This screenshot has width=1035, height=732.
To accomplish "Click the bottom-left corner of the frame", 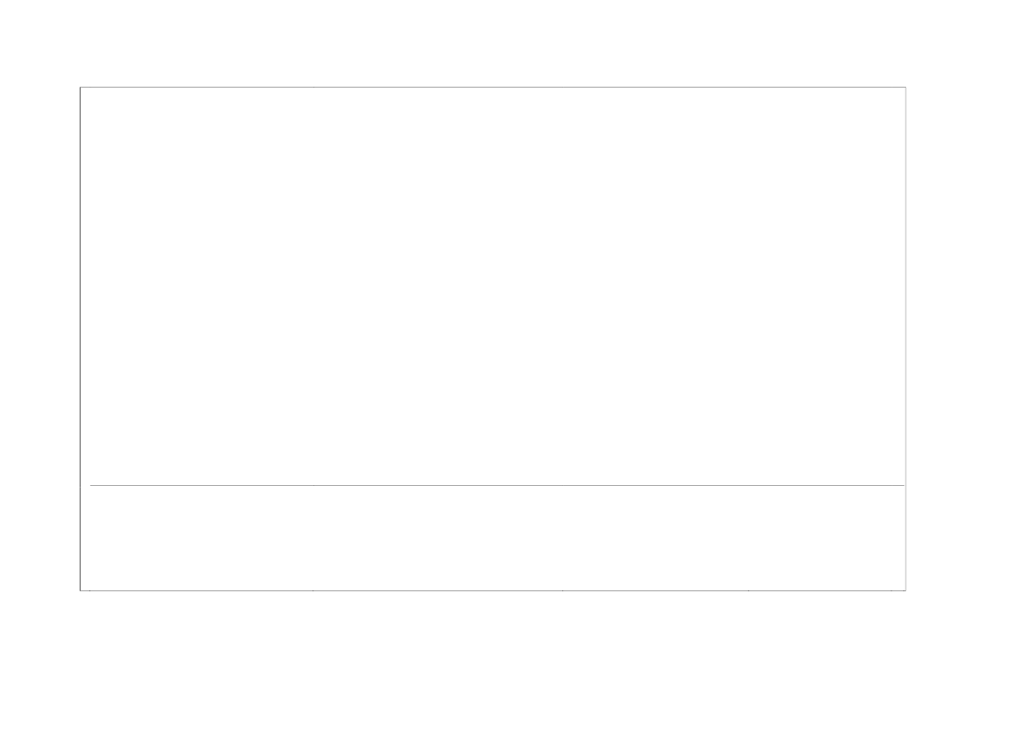I will [81, 590].
